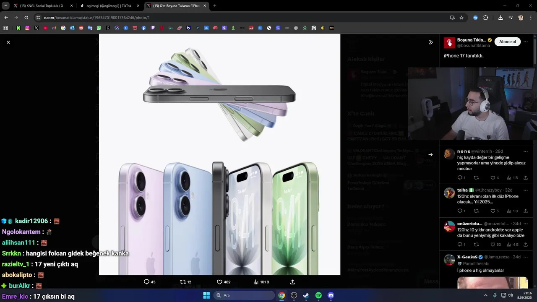Screen dimensions: 537x302
Task: Share n o n e's reply
Action: pyautogui.click(x=525, y=178)
